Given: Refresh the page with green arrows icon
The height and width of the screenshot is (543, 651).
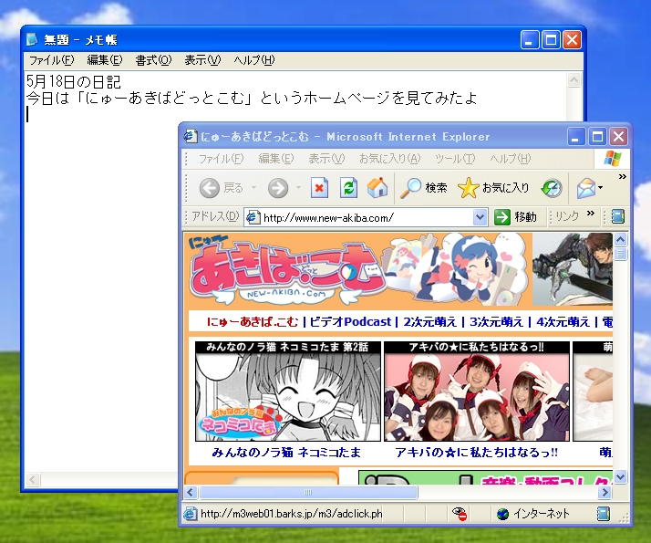Looking at the screenshot, I should [348, 188].
